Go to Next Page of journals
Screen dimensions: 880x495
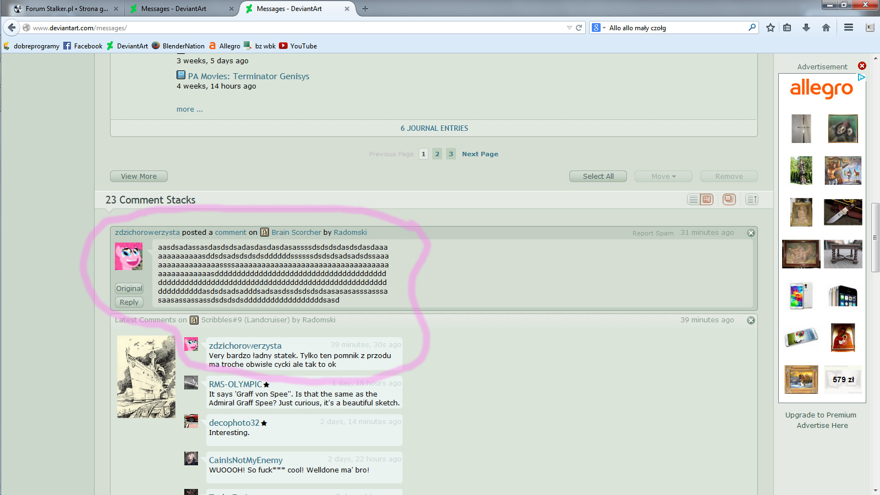coord(480,154)
